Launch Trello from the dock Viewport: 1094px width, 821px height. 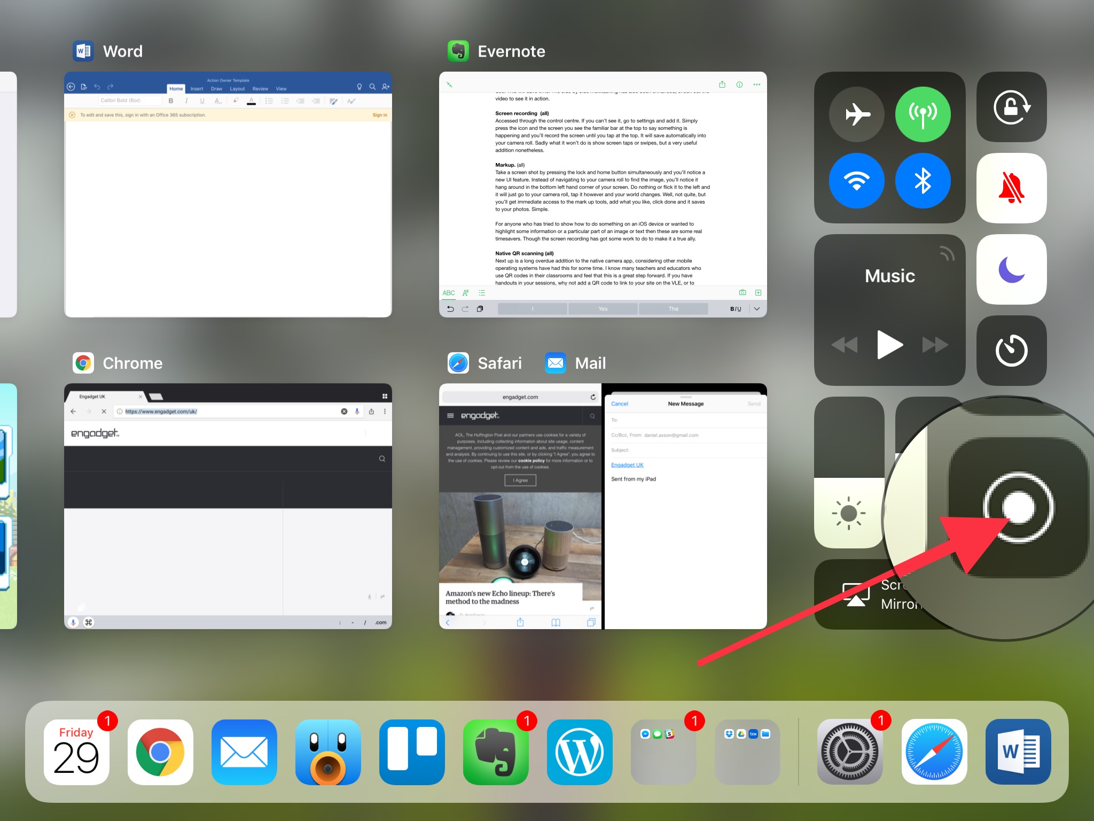click(x=411, y=752)
